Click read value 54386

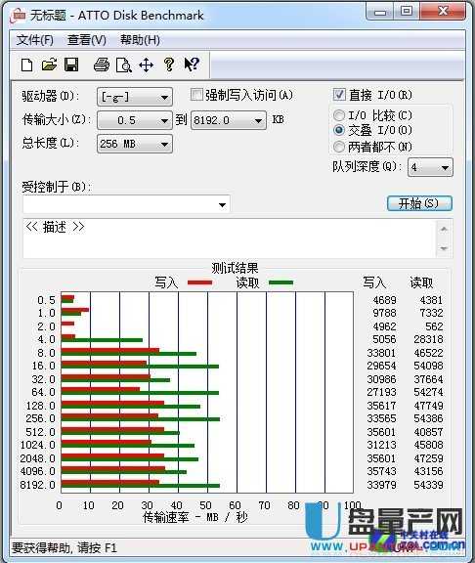(428, 418)
